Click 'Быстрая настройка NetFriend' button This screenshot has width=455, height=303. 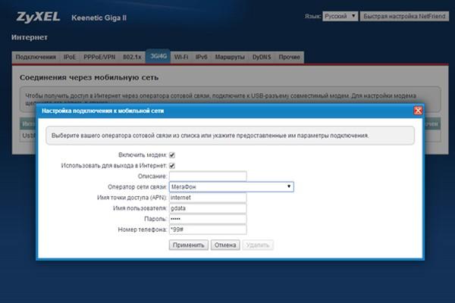point(404,16)
